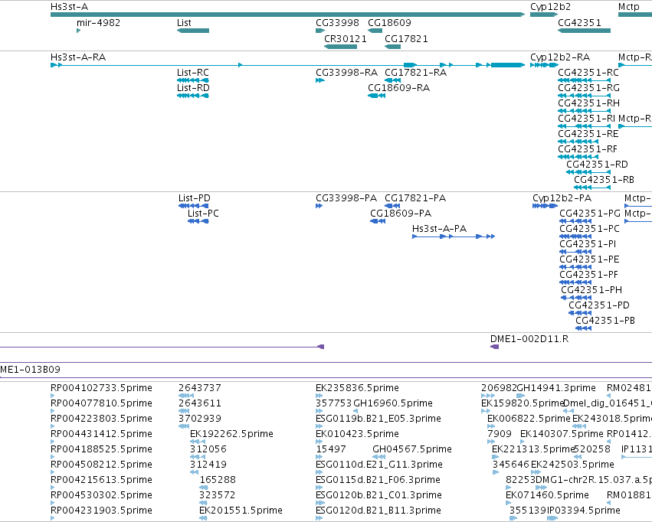Select the DME1-002D11.R clone label
This screenshot has height=522, width=652.
(529, 340)
